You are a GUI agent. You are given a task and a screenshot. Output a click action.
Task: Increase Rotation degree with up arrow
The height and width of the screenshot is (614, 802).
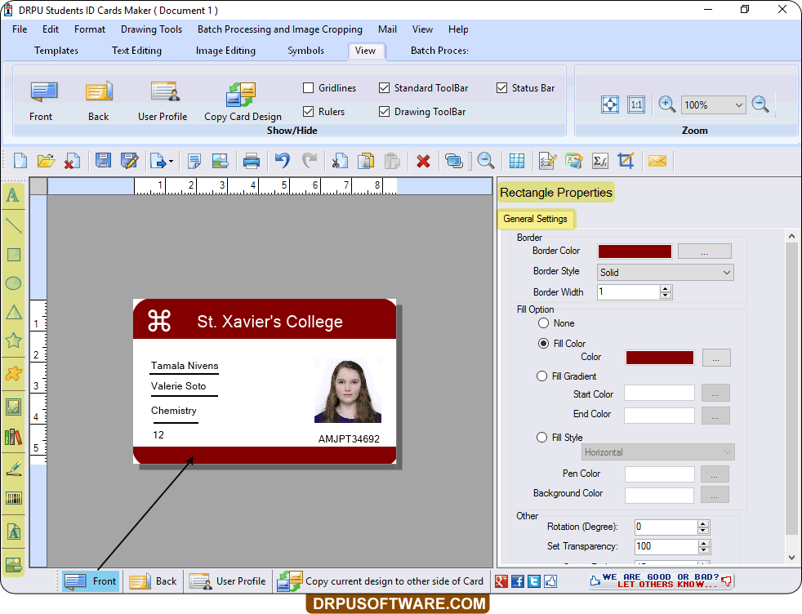[703, 523]
